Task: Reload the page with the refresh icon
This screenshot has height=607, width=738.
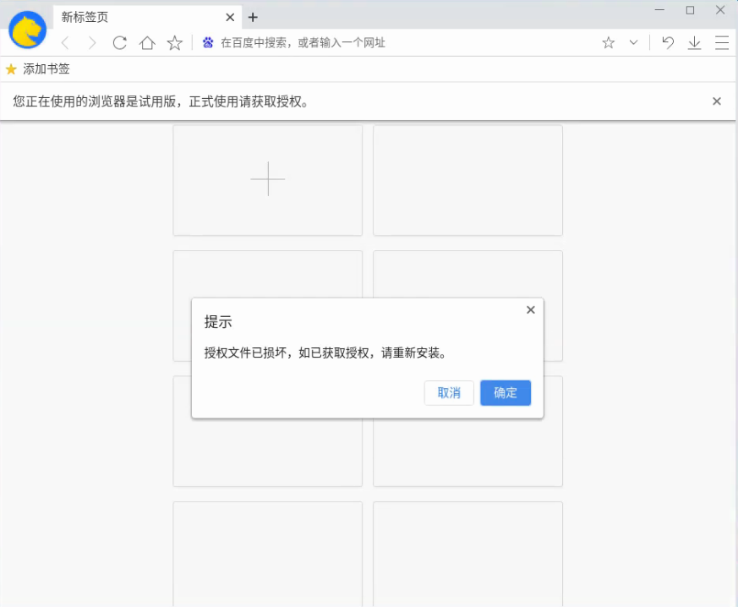Action: coord(120,43)
